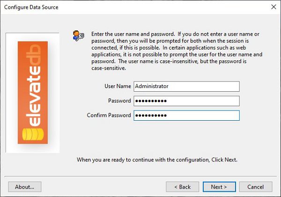Image resolution: width=281 pixels, height=197 pixels.
Task: Select the Password input field
Action: [186, 101]
